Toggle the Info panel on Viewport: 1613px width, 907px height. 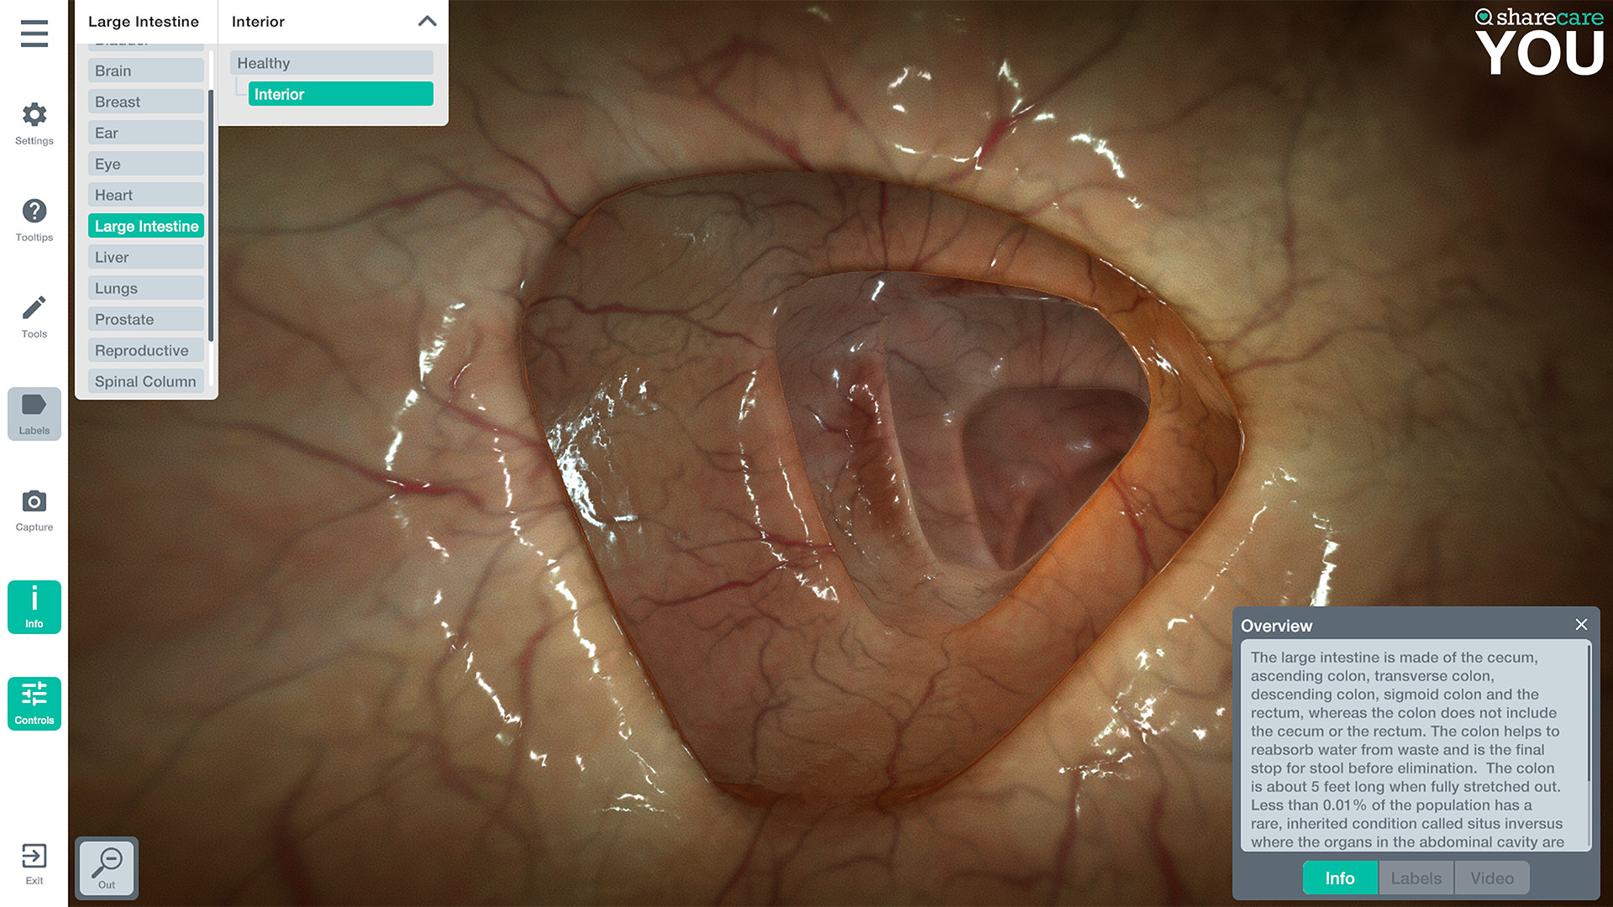point(34,606)
